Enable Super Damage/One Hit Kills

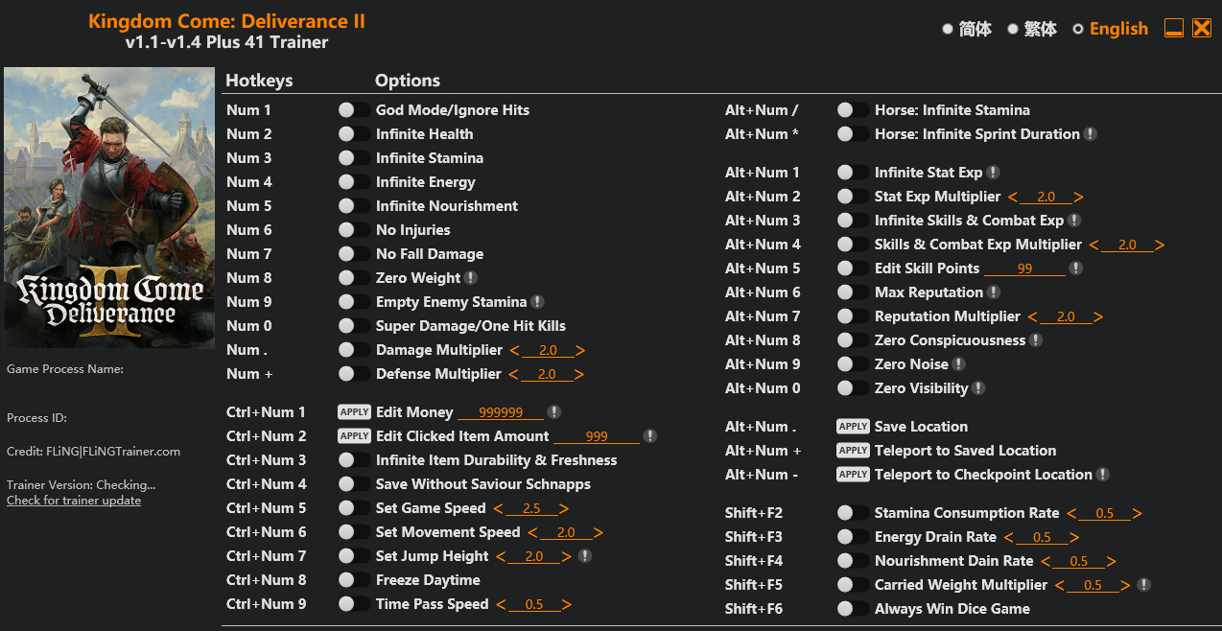click(x=354, y=326)
